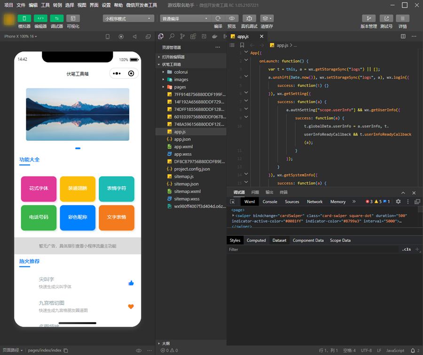Open the 工具 menu
Image resolution: width=423 pixels, height=355 pixels.
pos(45,5)
